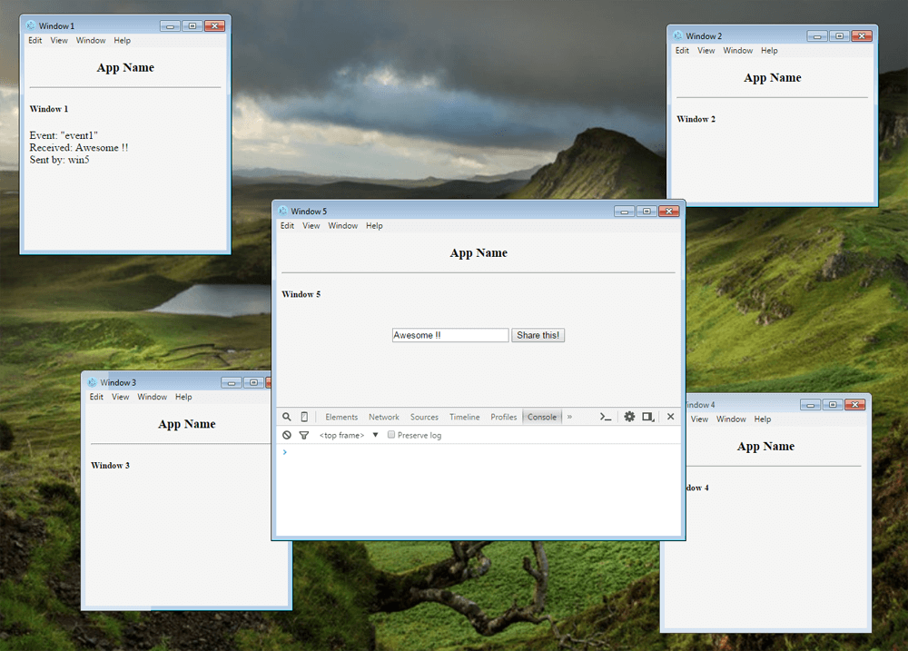Click the 'Event: "event1"' text in Window 1
The width and height of the screenshot is (908, 651).
[64, 135]
